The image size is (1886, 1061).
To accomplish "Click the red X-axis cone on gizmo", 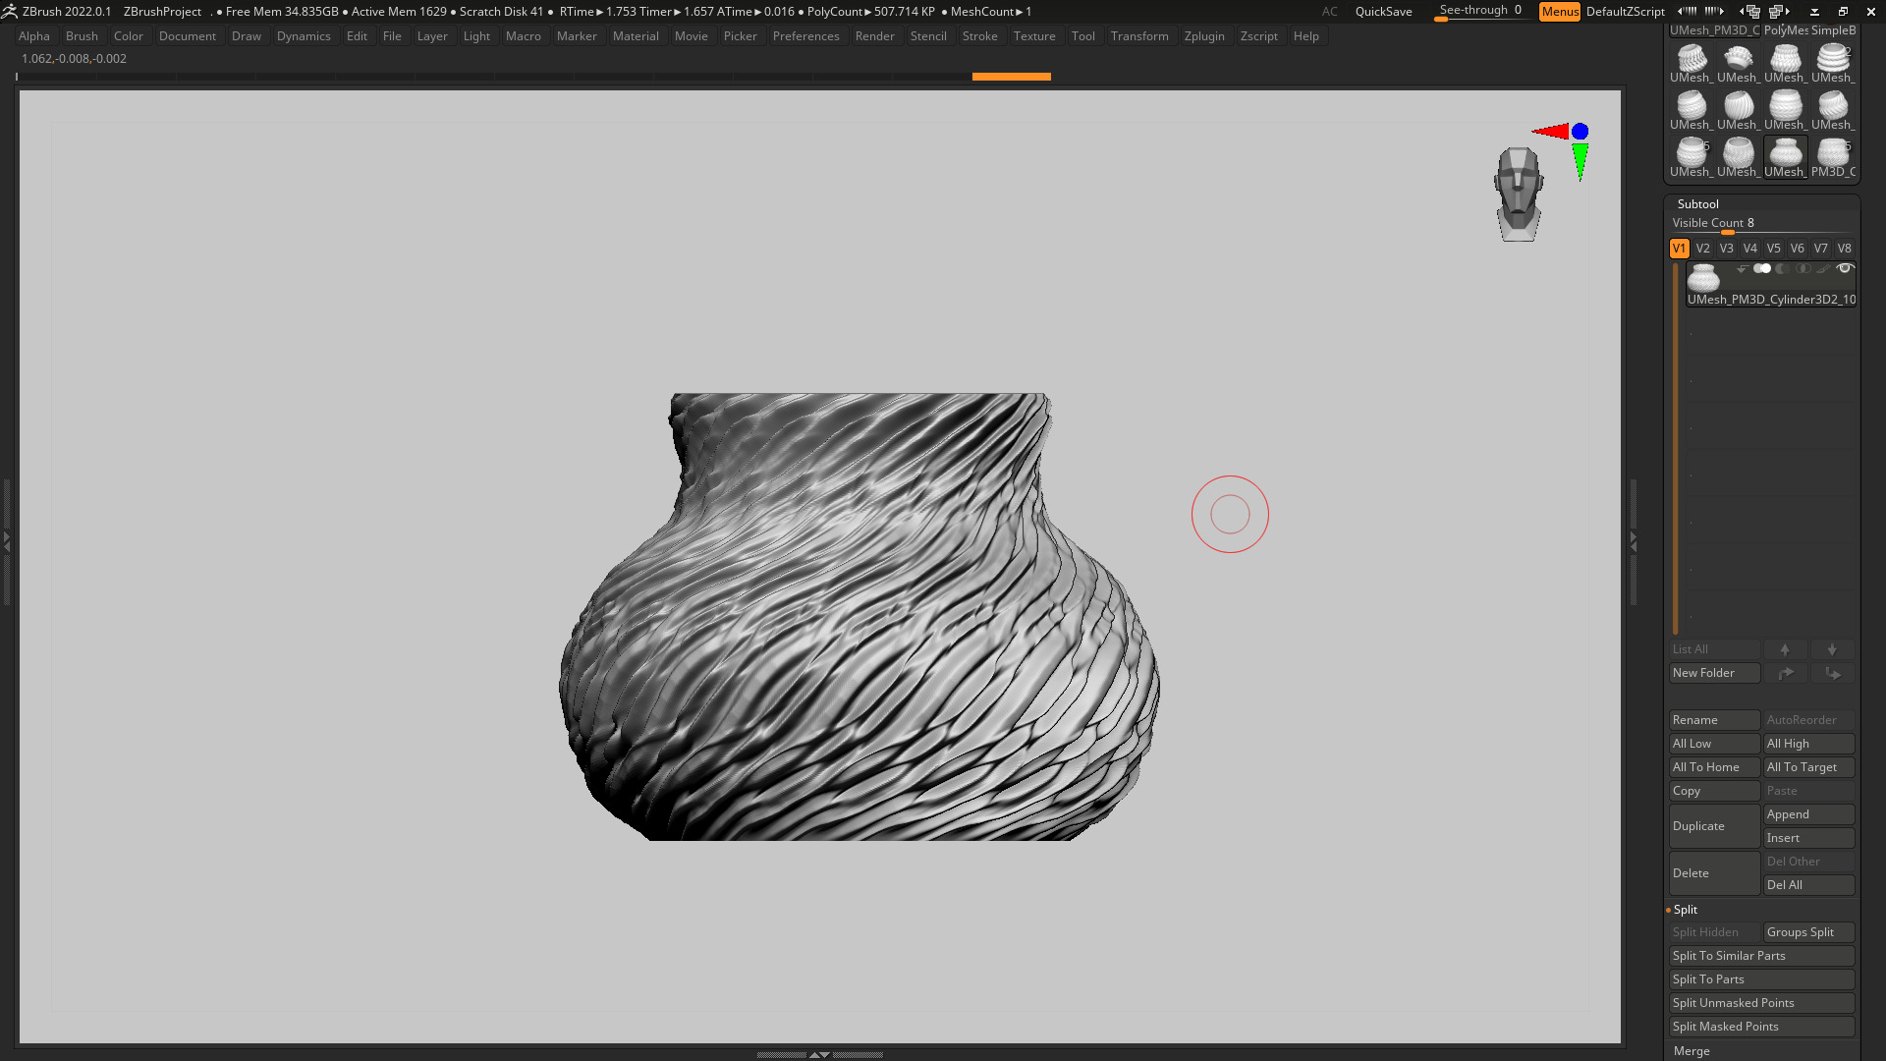I will [1551, 131].
